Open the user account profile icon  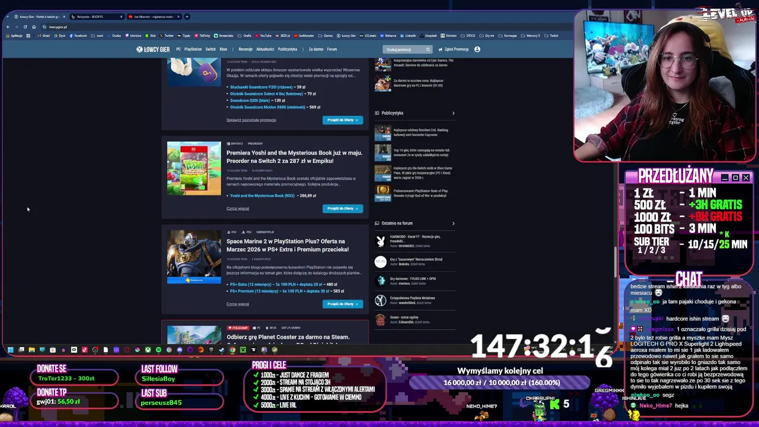(477, 49)
